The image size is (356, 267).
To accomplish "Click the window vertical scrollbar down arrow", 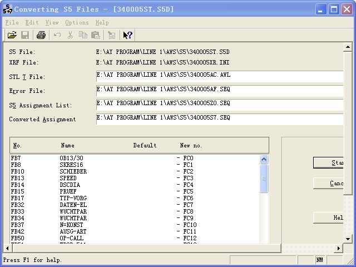I will (x=348, y=239).
